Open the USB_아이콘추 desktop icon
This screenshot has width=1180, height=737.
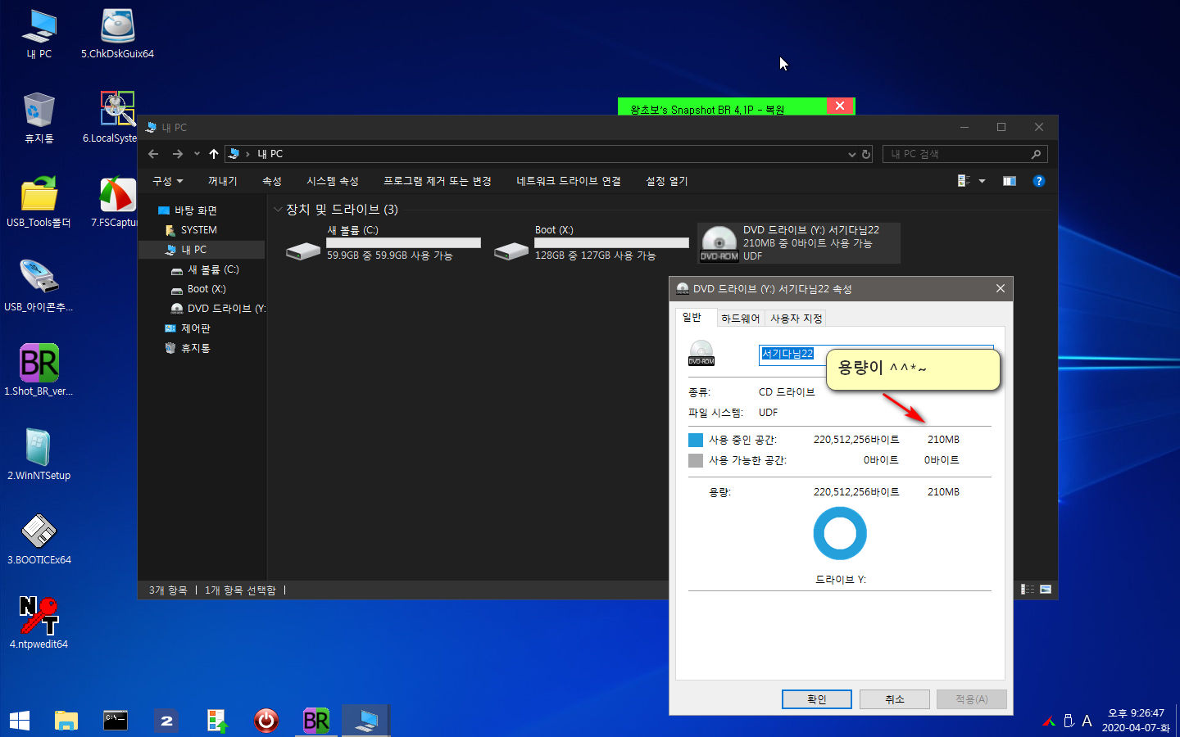(x=39, y=286)
